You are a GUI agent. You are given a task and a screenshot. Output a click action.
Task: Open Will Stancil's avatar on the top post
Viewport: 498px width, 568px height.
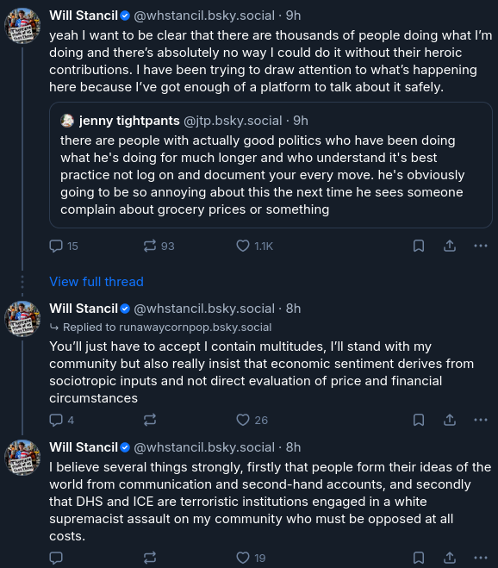coord(22,26)
